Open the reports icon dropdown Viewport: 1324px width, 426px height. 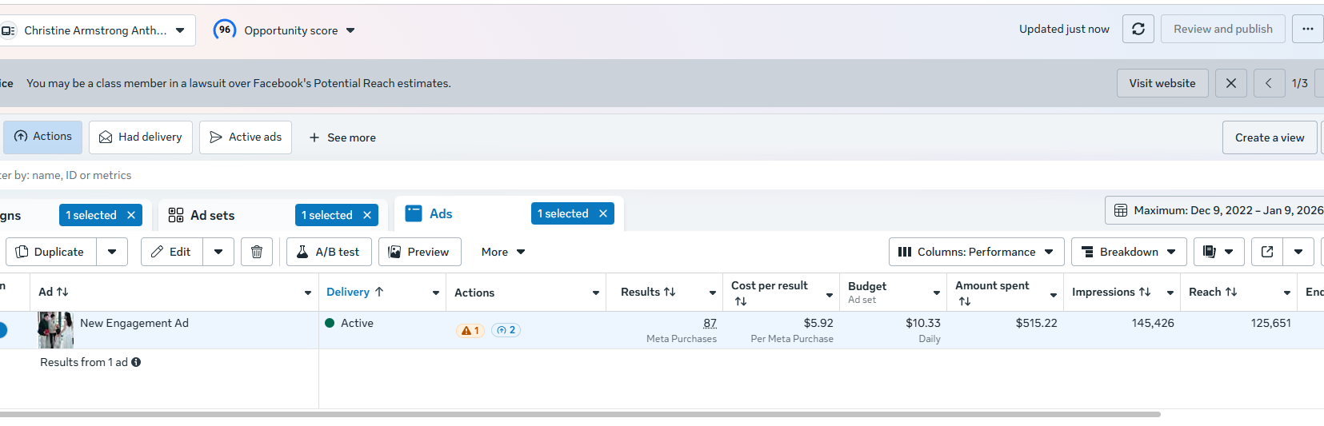1218,252
